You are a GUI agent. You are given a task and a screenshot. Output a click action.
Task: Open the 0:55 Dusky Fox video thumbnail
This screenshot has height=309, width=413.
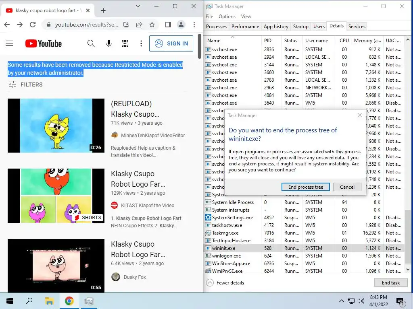[56, 266]
